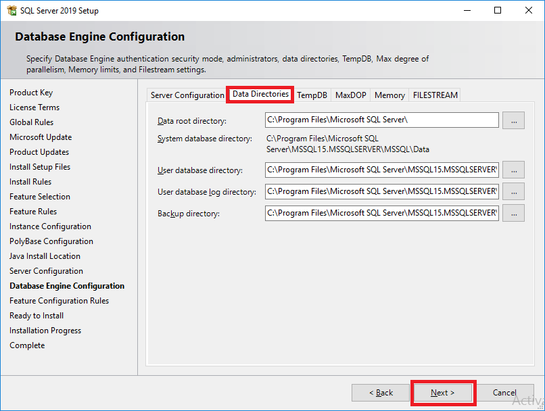Select the Ready to Install step
This screenshot has width=545, height=411.
[x=37, y=316]
